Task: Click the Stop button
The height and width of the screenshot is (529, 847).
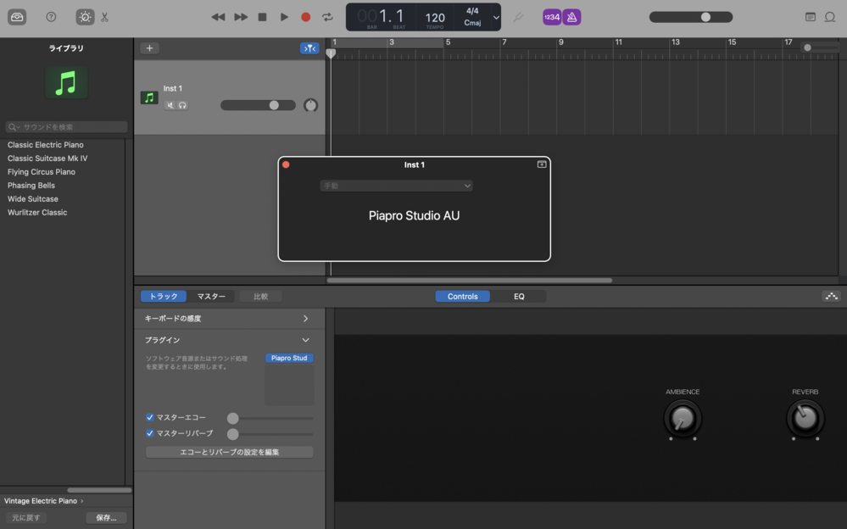Action: coord(263,17)
